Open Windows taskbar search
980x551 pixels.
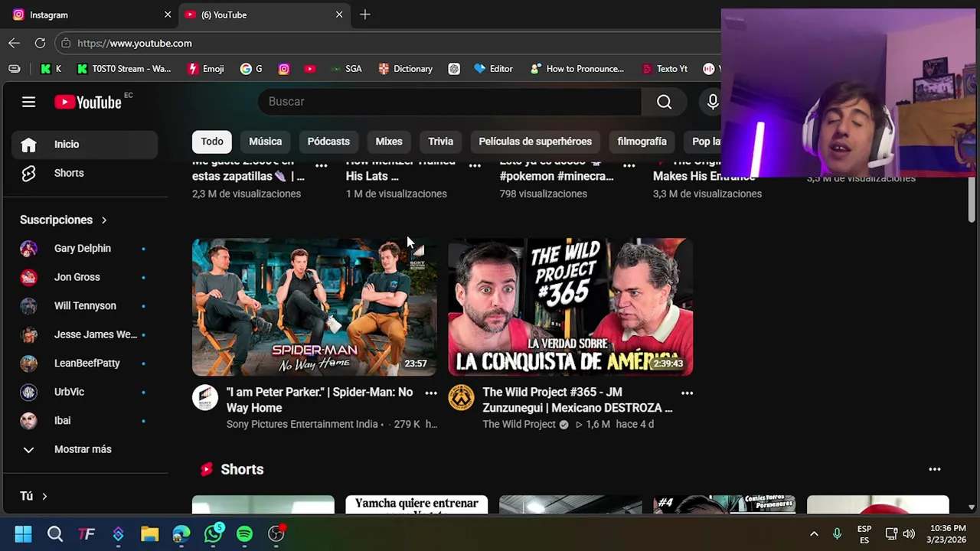[x=55, y=534]
